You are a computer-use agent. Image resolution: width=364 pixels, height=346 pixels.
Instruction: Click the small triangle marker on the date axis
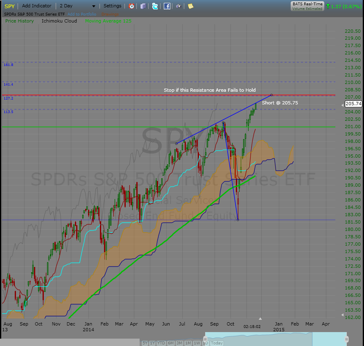pos(260,319)
